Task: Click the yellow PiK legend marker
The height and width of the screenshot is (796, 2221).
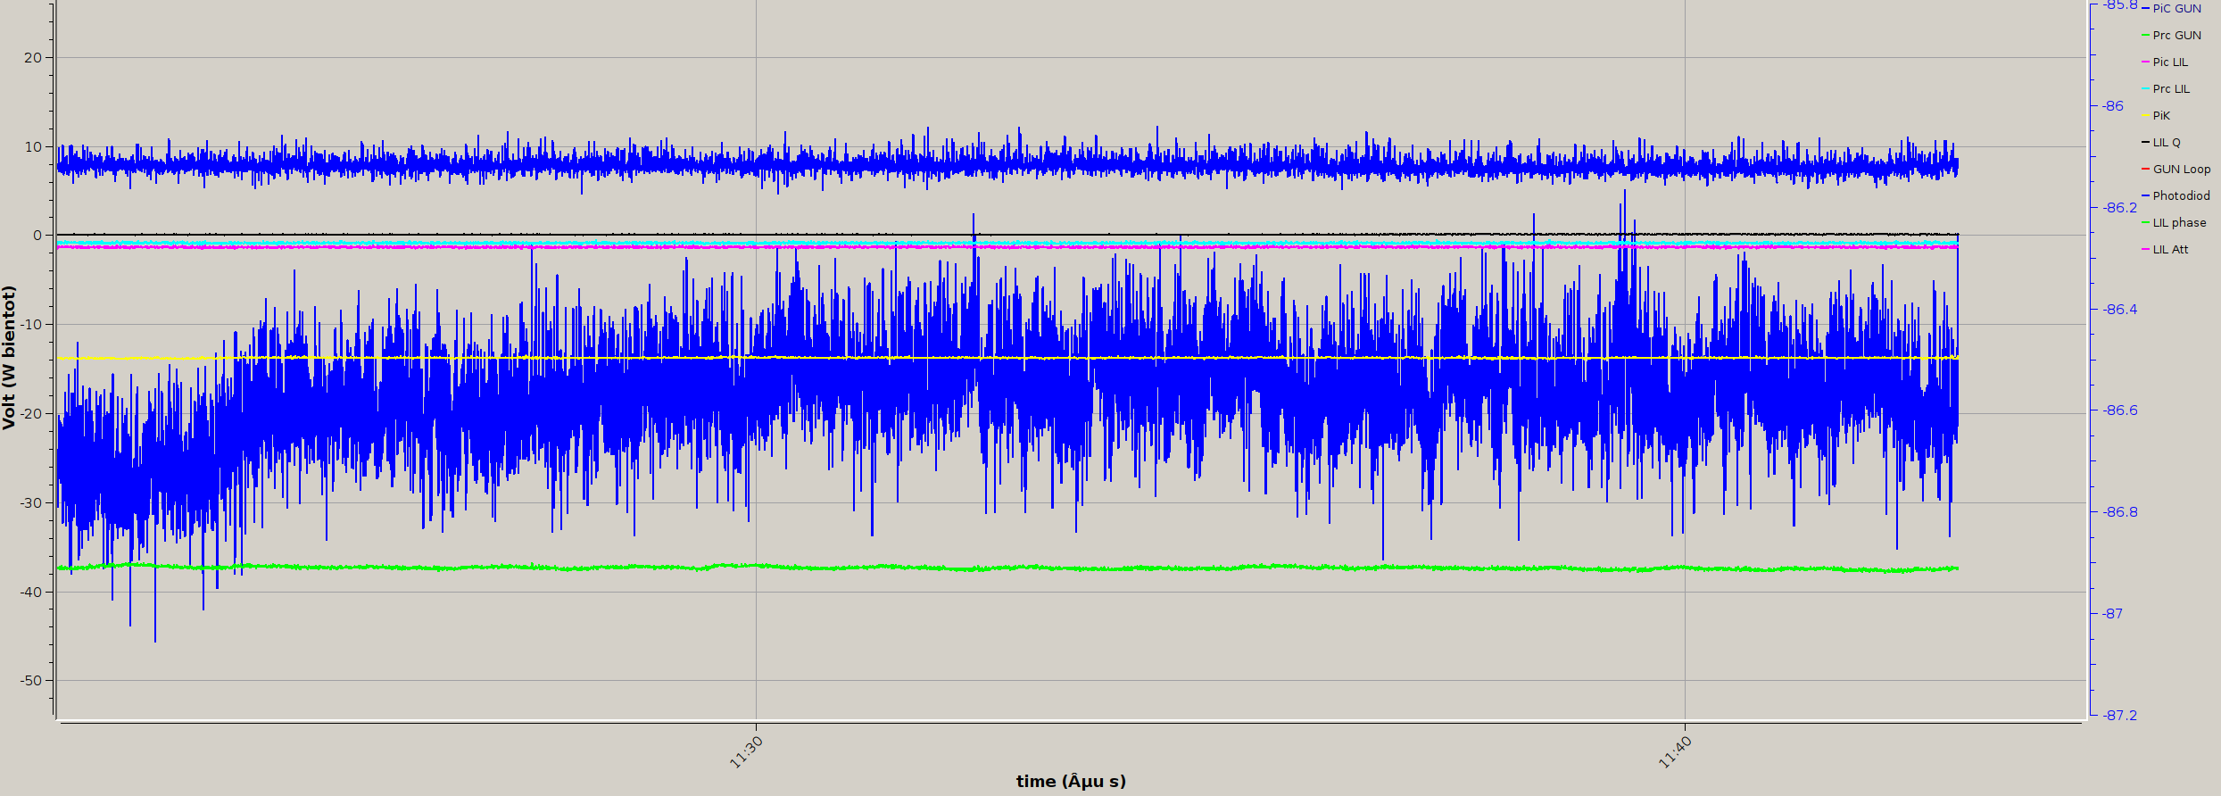Action: [2145, 116]
